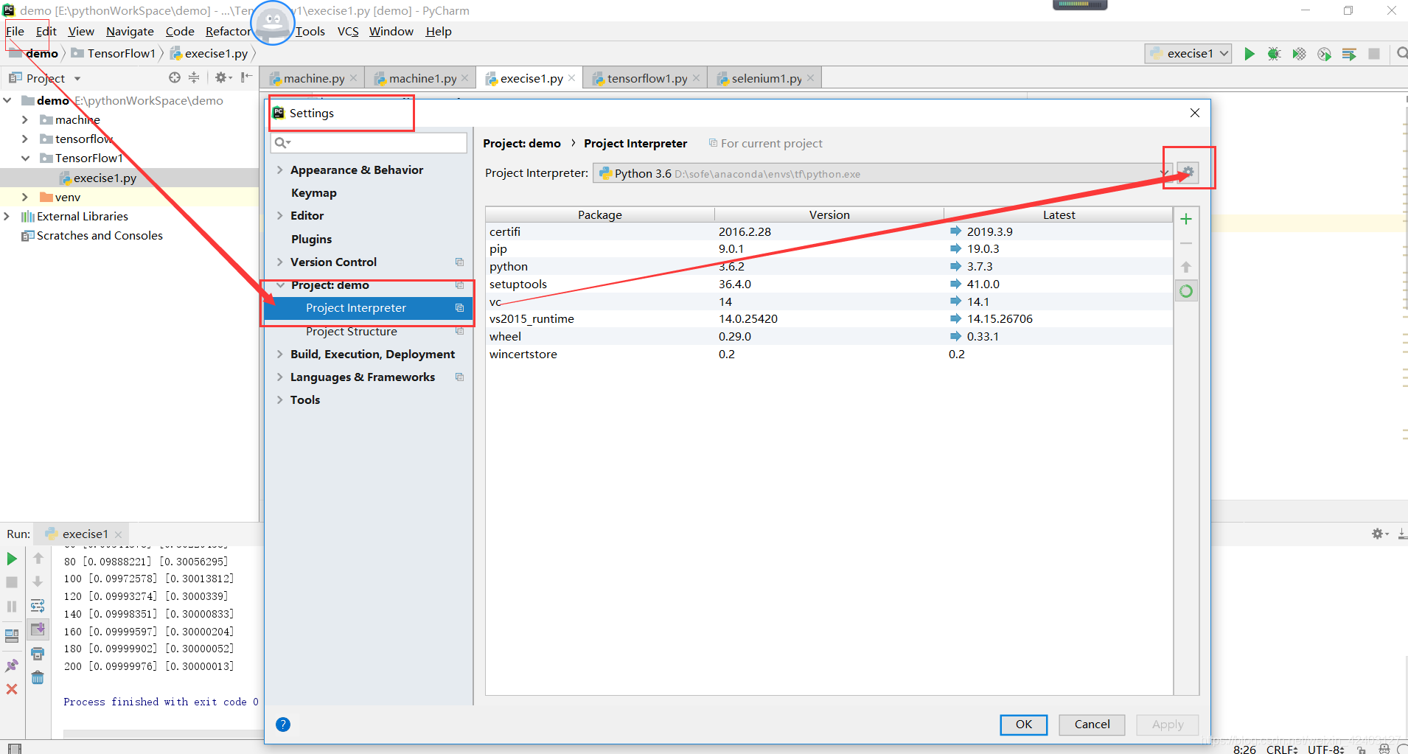1408x754 pixels.
Task: Open the View menu
Action: click(x=81, y=31)
